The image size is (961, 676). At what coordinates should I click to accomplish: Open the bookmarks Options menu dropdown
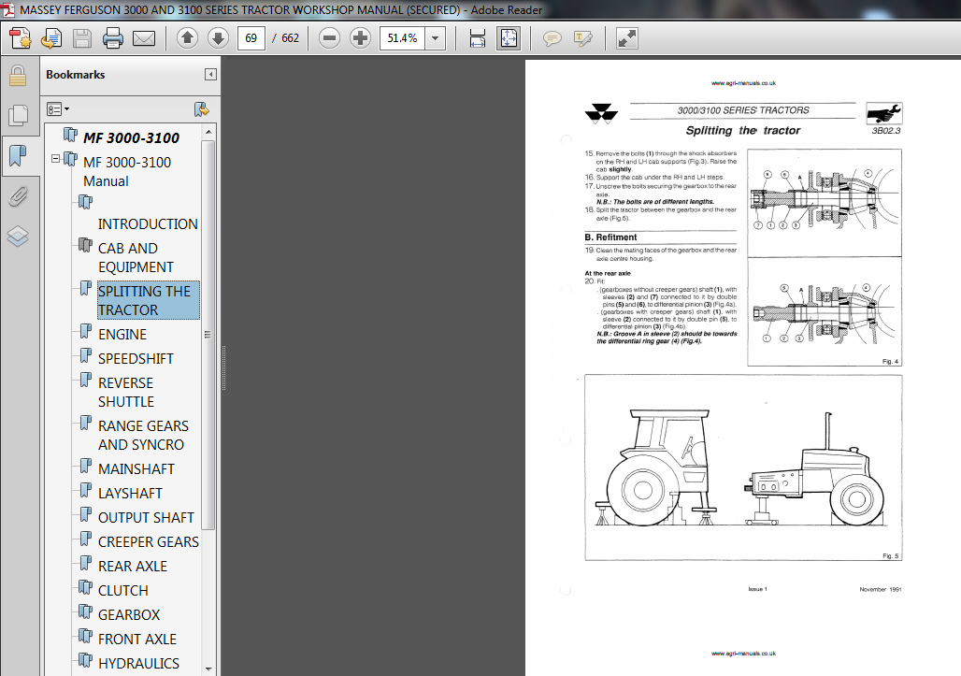[x=58, y=109]
